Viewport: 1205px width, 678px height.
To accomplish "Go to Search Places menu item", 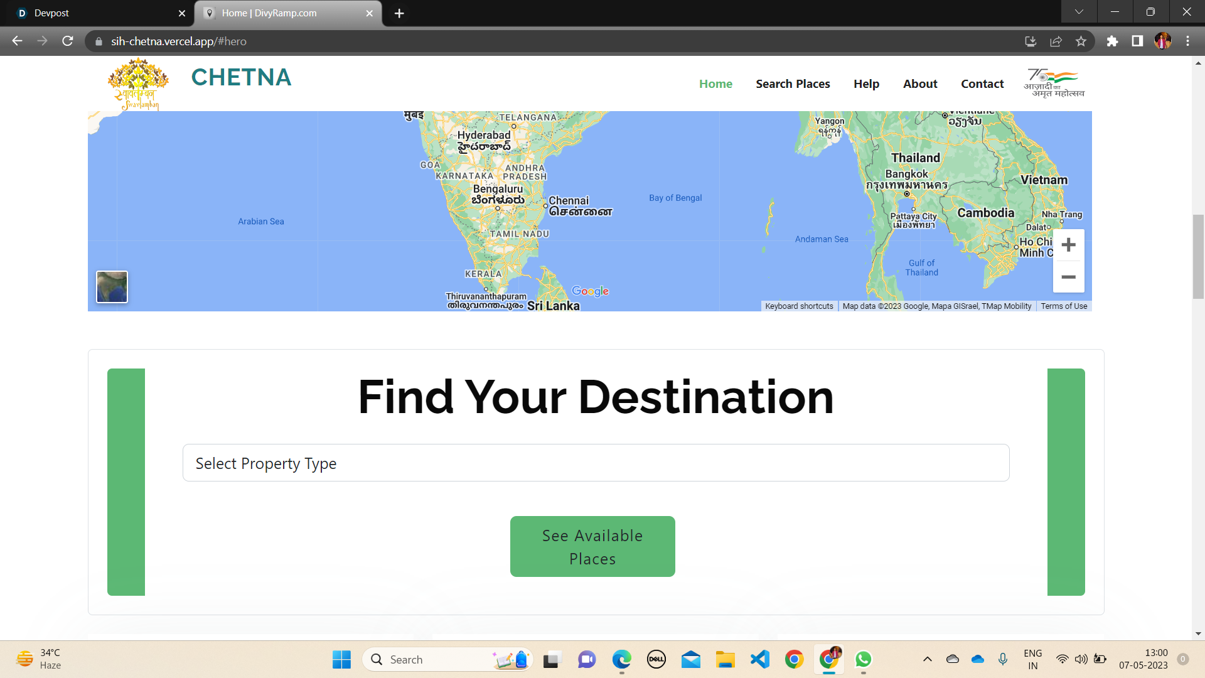I will 793,83.
